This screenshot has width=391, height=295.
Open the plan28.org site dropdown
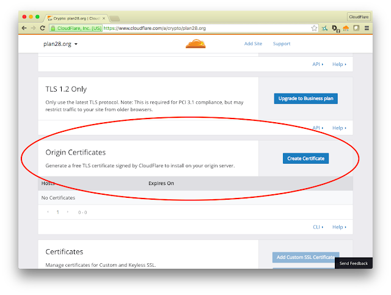(x=60, y=44)
